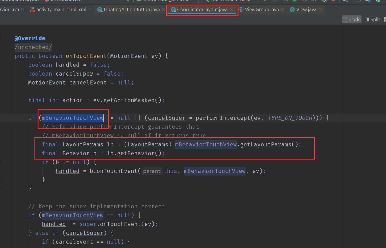Close the CoordinatorLayout.java tab
This screenshot has width=386, height=248.
pos(232,9)
